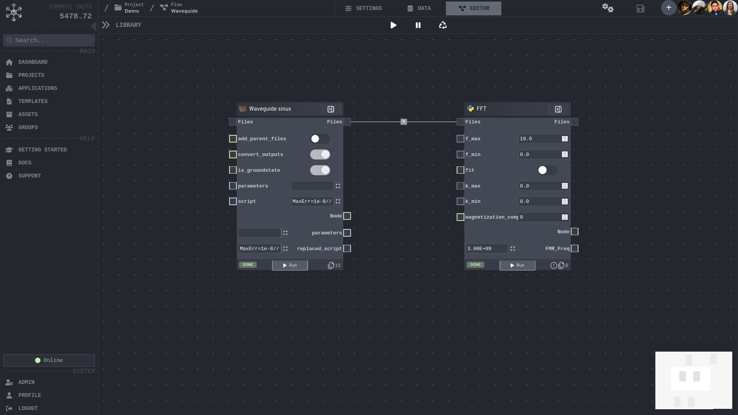Collapse the FFT node panel icon
The height and width of the screenshot is (415, 738).
click(558, 110)
